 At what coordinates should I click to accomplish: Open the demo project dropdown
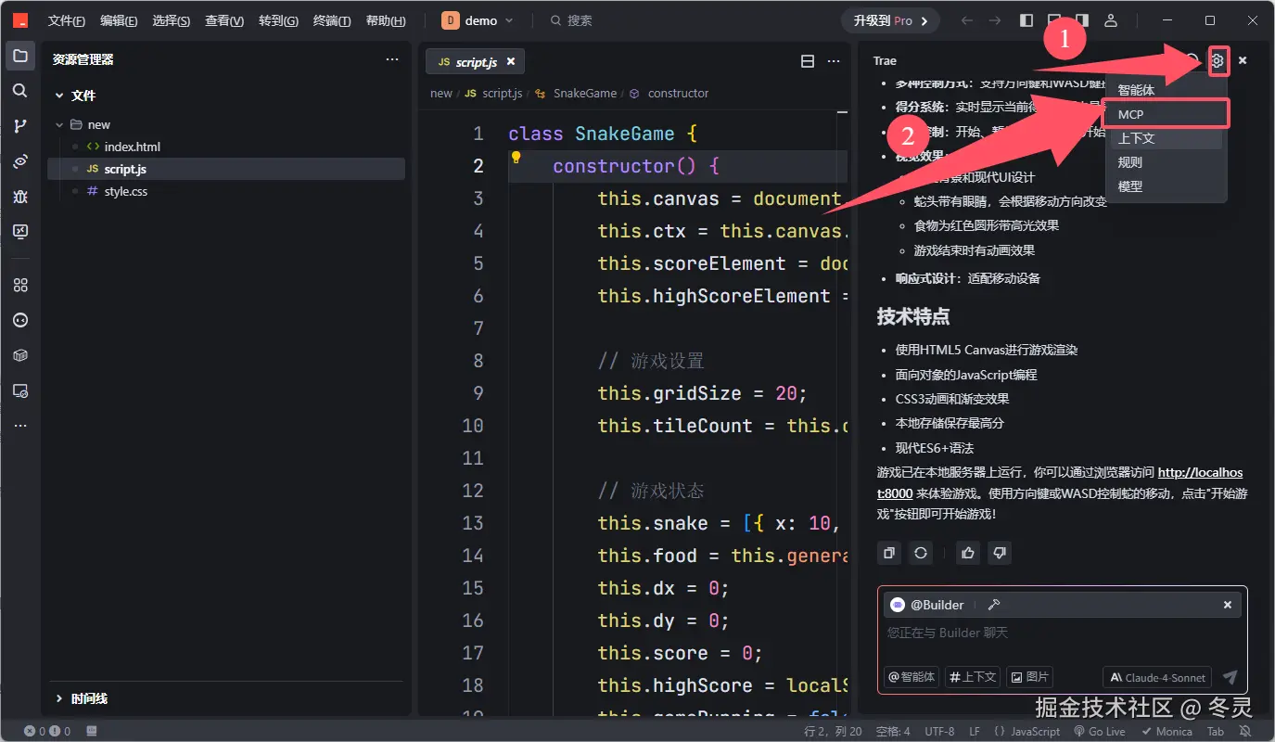point(478,20)
